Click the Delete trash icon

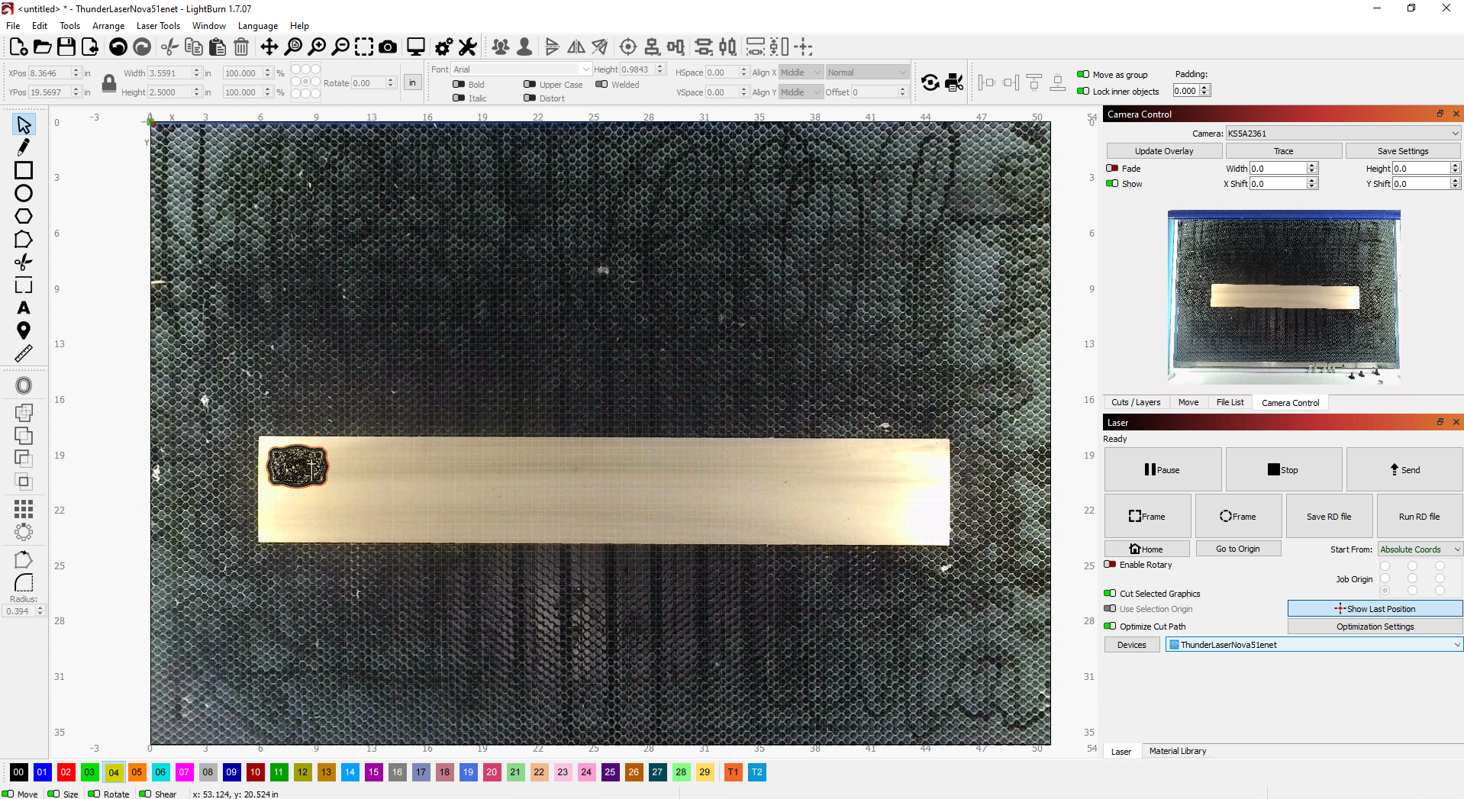pyautogui.click(x=241, y=47)
